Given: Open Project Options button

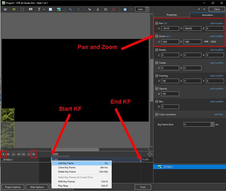Looking at the screenshot, I should click(x=13, y=187).
